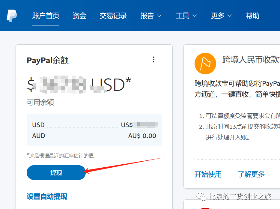Open the 帮助 menu item
This screenshot has width=280, height=209.
pos(252,16)
